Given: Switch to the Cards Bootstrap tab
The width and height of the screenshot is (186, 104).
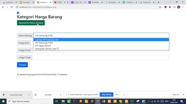Looking at the screenshot, I should tap(78, 2).
